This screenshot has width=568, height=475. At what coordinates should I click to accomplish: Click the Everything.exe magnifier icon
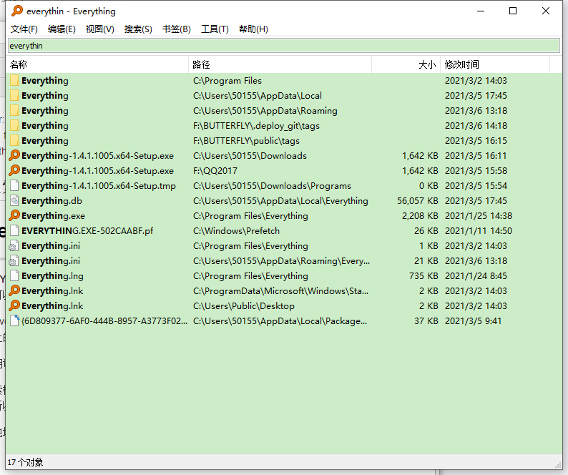pos(14,215)
